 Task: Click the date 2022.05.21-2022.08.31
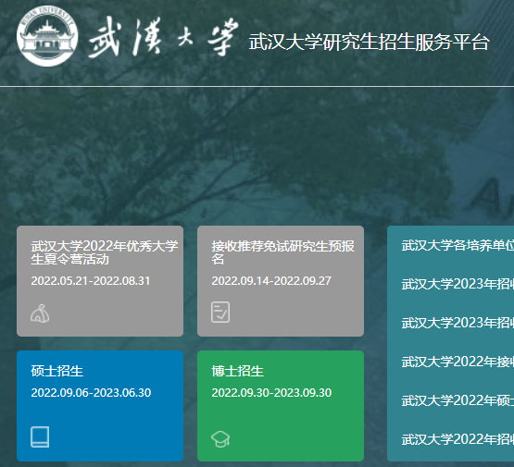click(91, 281)
